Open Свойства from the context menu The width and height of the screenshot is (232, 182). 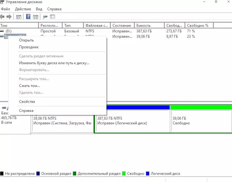click(x=27, y=102)
